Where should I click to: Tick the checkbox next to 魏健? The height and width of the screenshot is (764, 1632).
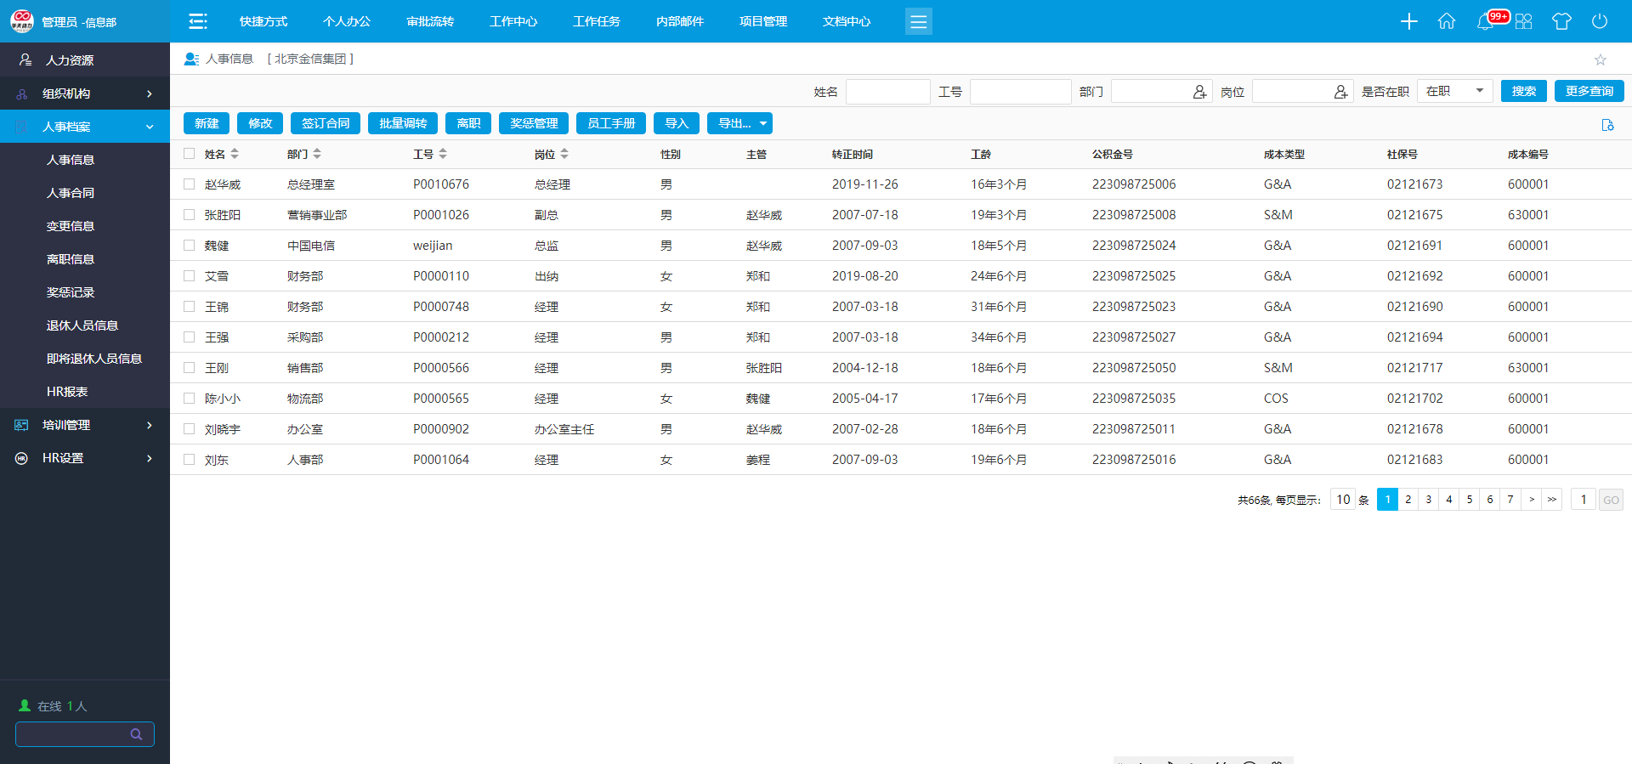coord(190,246)
